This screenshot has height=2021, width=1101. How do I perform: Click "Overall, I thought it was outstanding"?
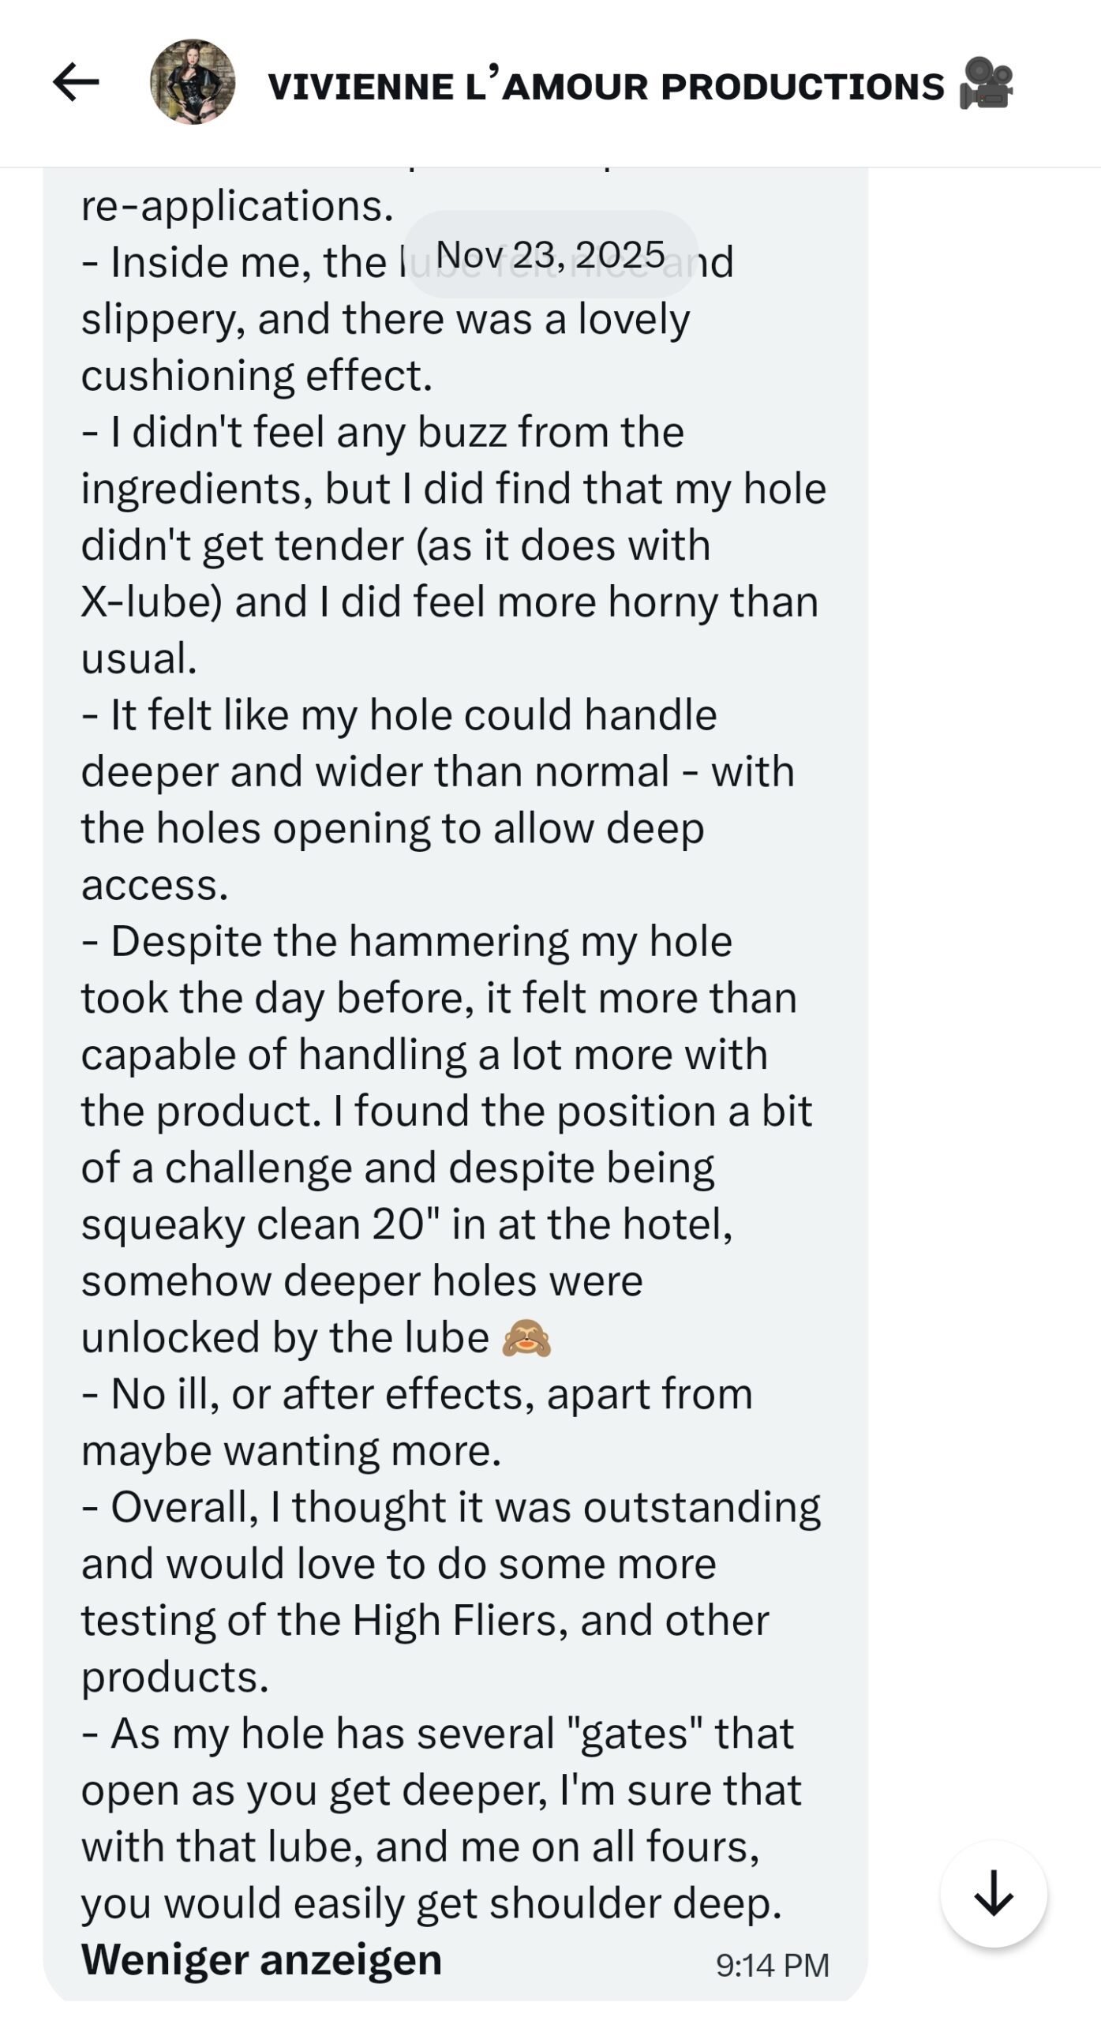[451, 1507]
